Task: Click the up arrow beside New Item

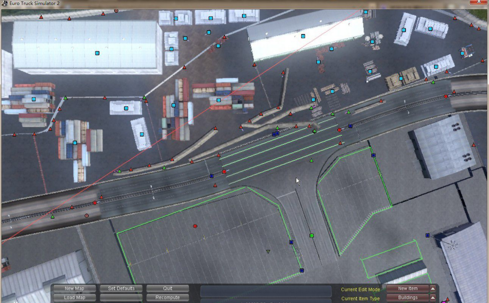Action: click(x=433, y=288)
